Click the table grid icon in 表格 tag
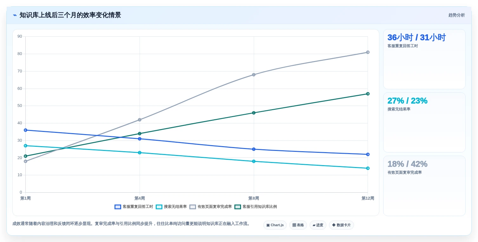The height and width of the screenshot is (242, 478). click(294, 225)
